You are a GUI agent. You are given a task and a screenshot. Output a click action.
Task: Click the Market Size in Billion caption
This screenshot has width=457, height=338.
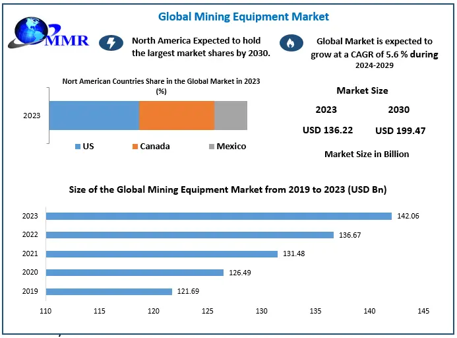coord(367,154)
